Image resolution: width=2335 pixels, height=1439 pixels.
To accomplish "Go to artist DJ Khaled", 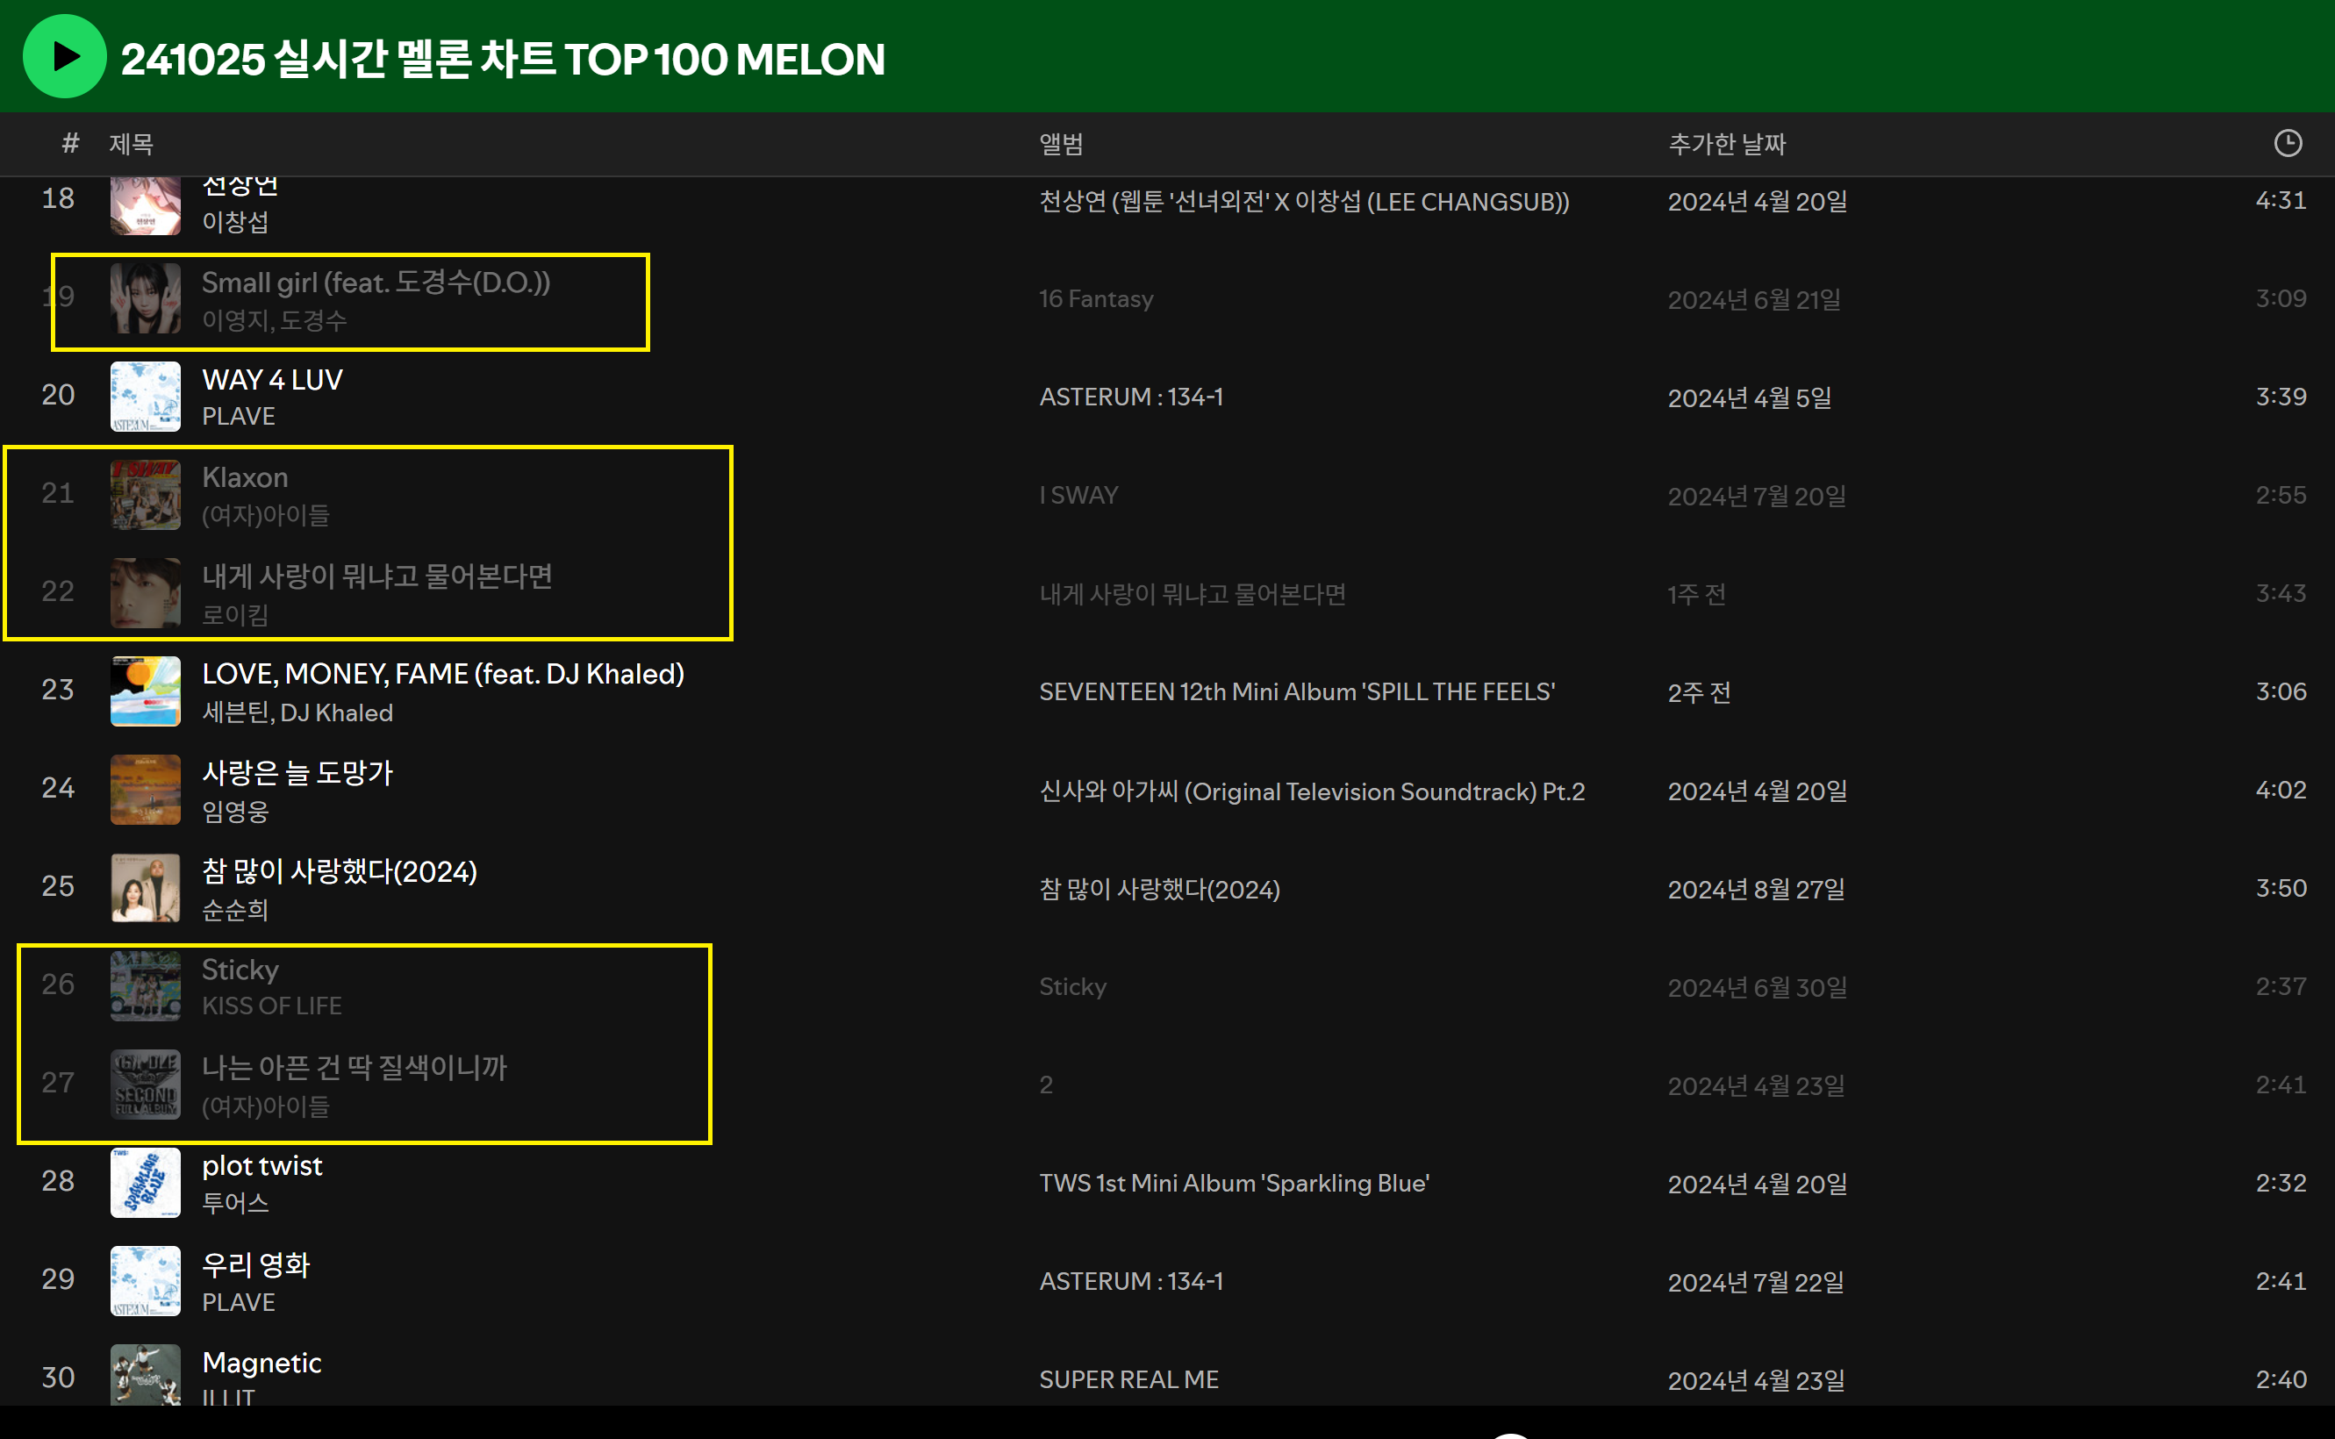I will (x=337, y=712).
